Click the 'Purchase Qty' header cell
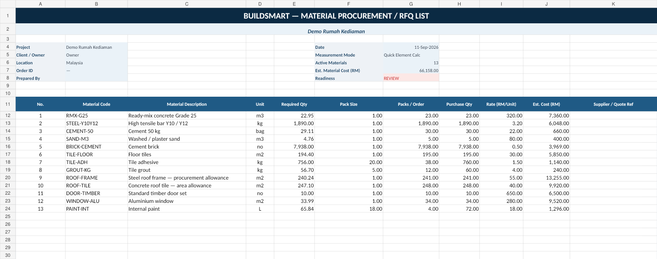 pyautogui.click(x=459, y=104)
